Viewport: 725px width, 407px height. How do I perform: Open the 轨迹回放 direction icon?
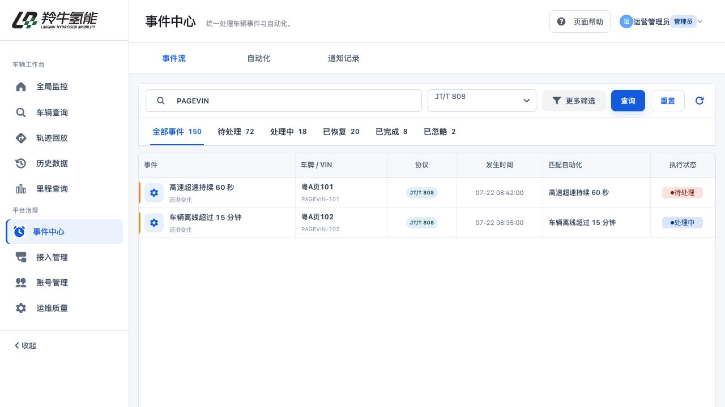click(x=21, y=138)
